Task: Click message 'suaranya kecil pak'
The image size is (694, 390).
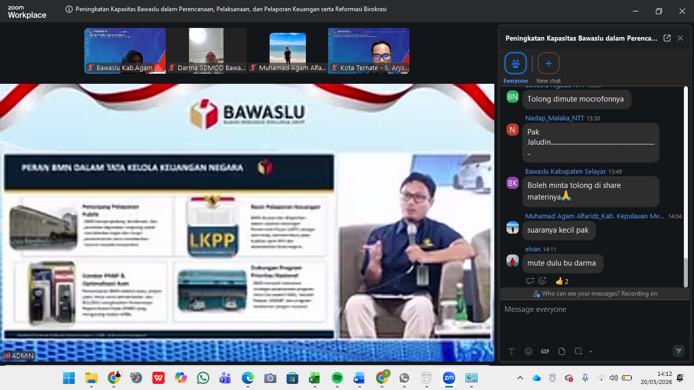Action: [x=559, y=230]
